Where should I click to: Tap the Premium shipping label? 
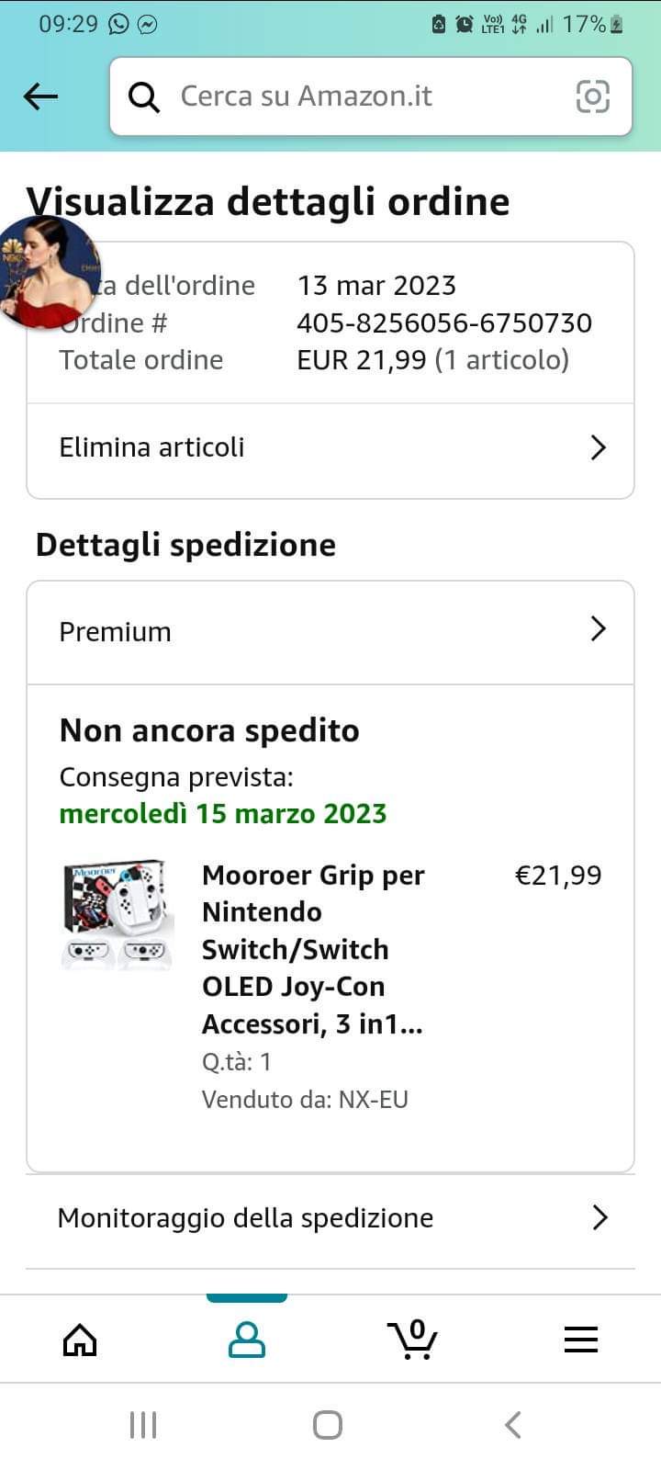tap(115, 632)
